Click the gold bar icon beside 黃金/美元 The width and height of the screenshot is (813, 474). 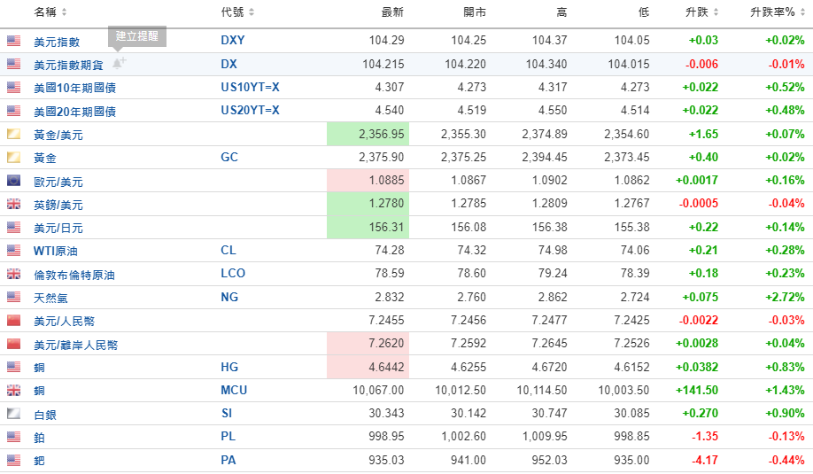pos(13,135)
